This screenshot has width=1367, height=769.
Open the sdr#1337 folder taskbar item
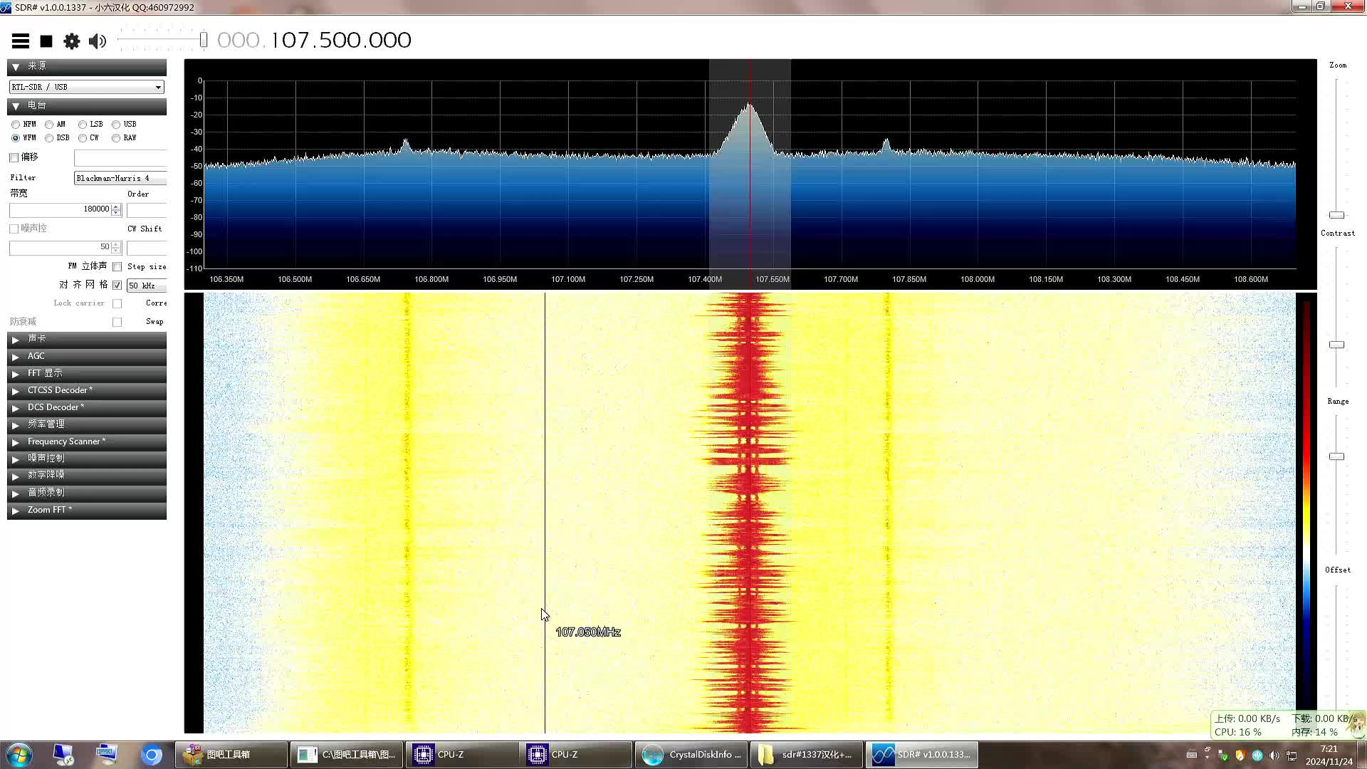(x=805, y=754)
